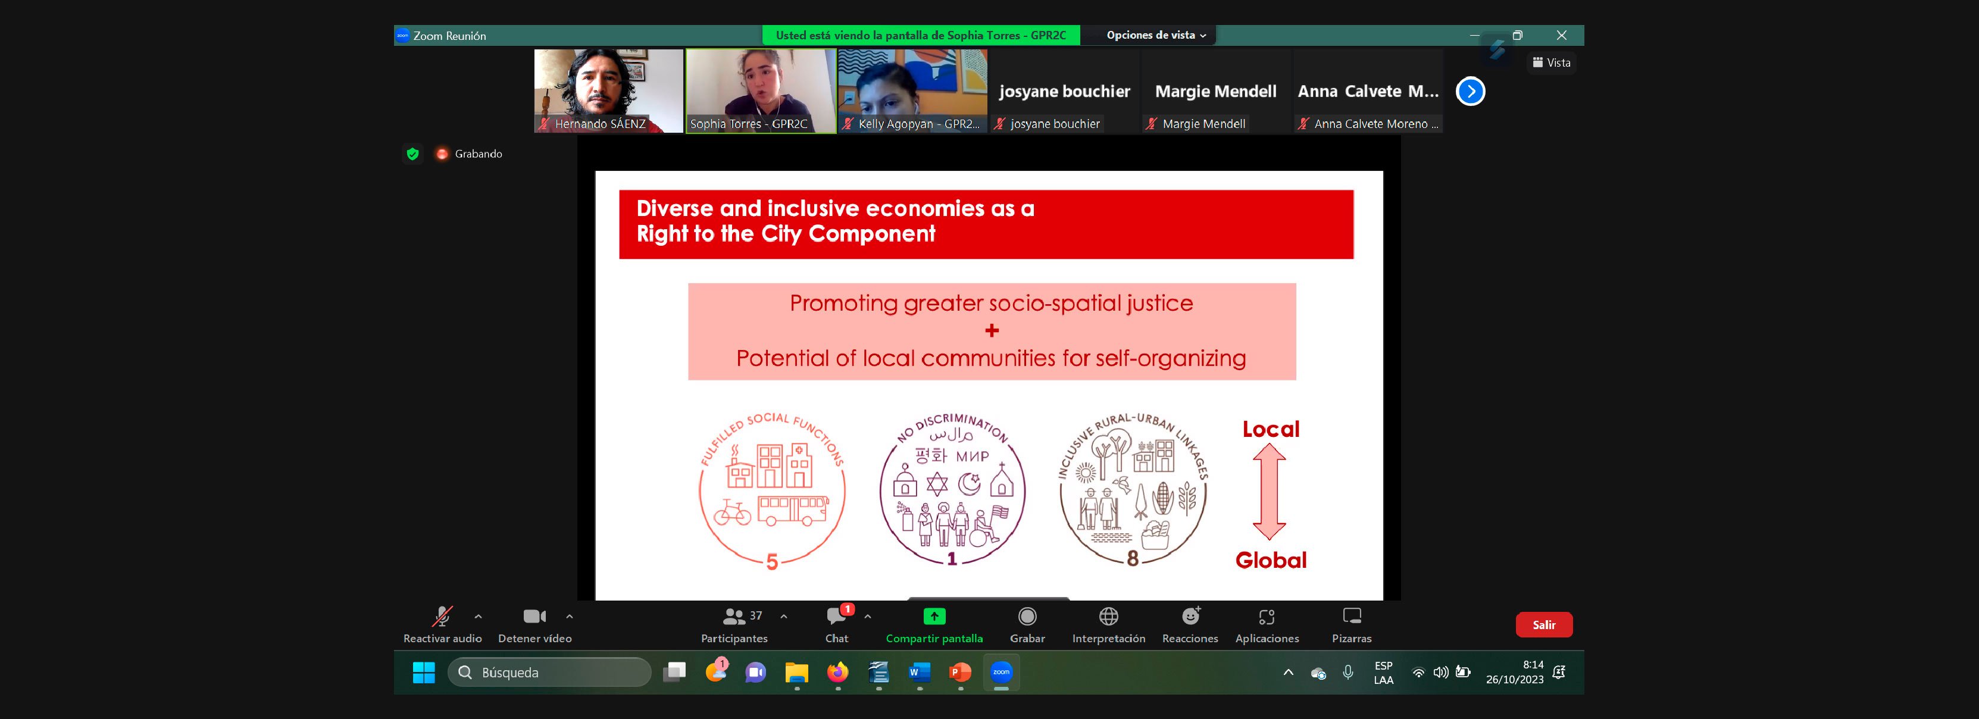Open Pizarras whiteboard icon

[1351, 616]
